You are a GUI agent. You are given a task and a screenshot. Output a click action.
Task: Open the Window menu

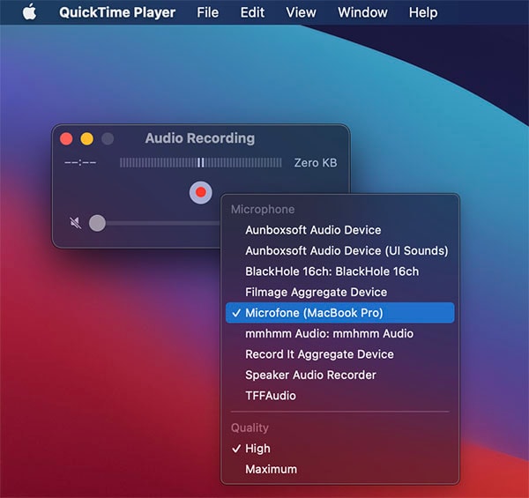point(362,13)
